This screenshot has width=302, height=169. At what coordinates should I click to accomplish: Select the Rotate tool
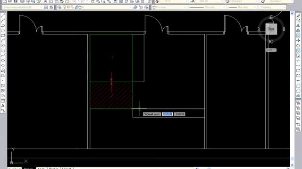pos(298,46)
